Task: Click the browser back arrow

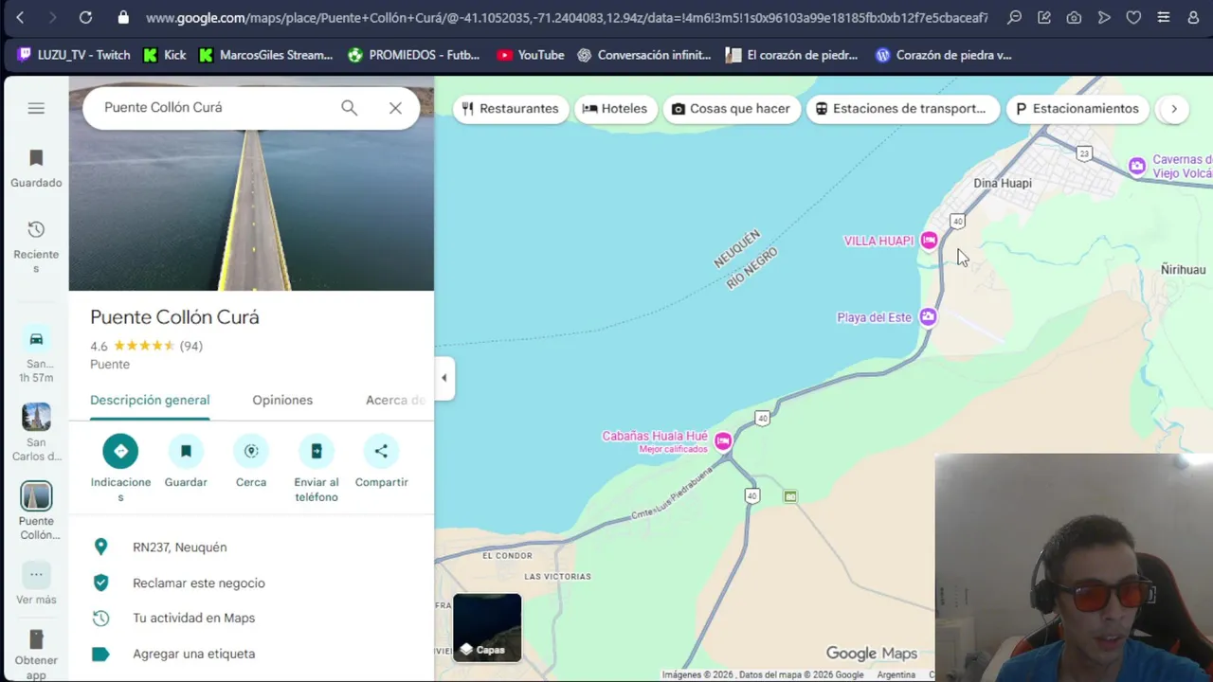Action: click(x=20, y=17)
